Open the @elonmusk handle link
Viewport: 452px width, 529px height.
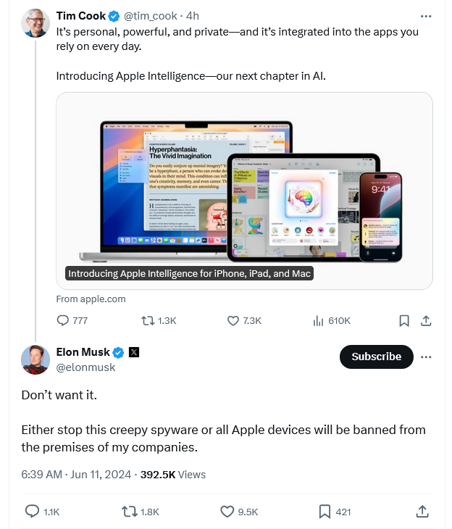pyautogui.click(x=85, y=367)
